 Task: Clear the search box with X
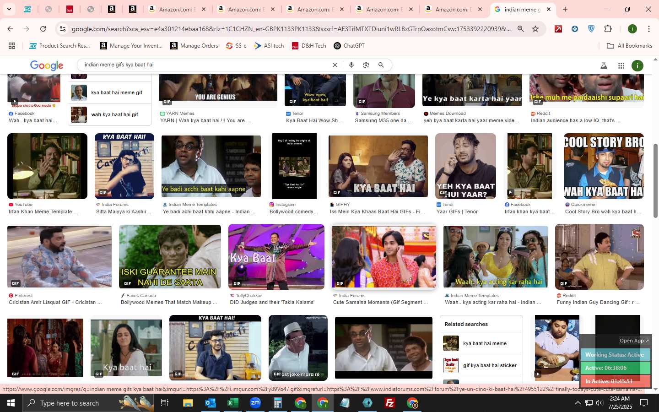click(335, 65)
